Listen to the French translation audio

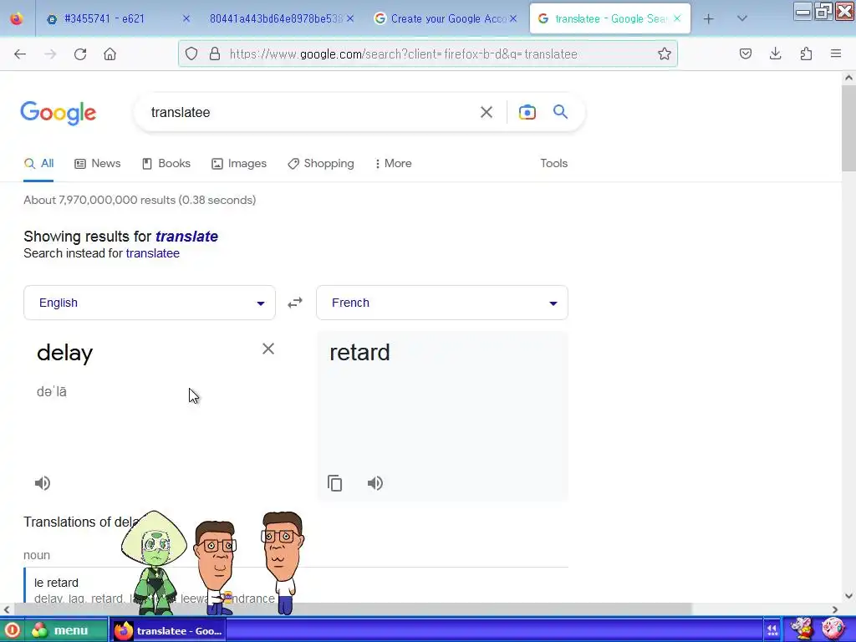(x=375, y=483)
